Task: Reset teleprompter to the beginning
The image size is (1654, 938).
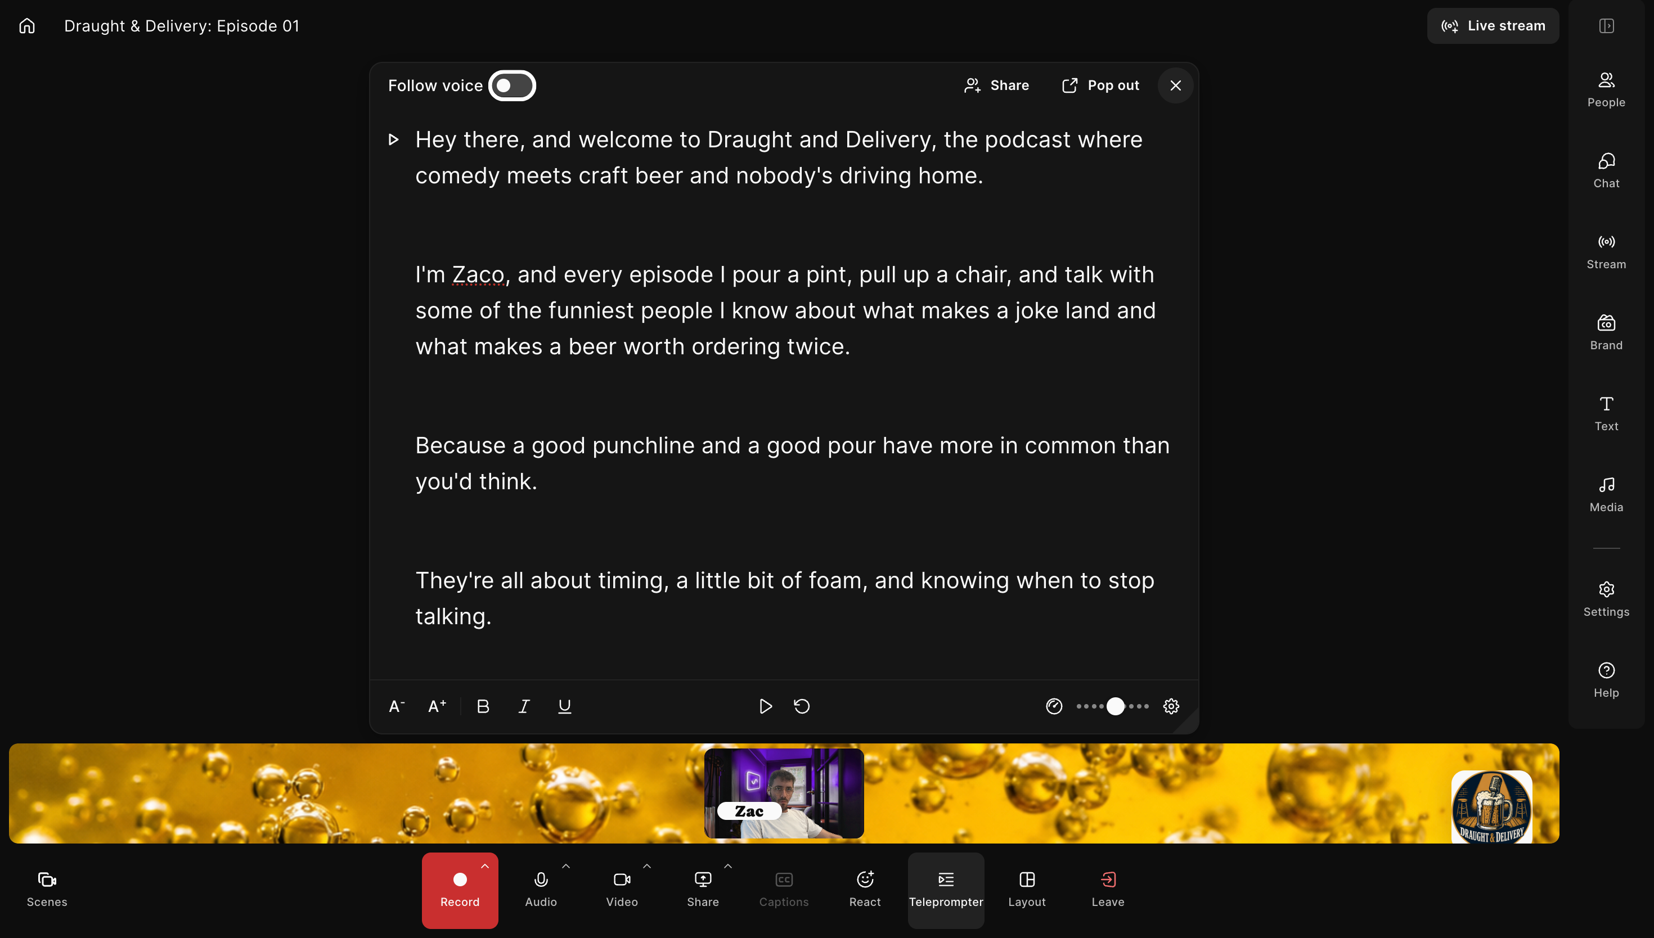Action: tap(802, 706)
